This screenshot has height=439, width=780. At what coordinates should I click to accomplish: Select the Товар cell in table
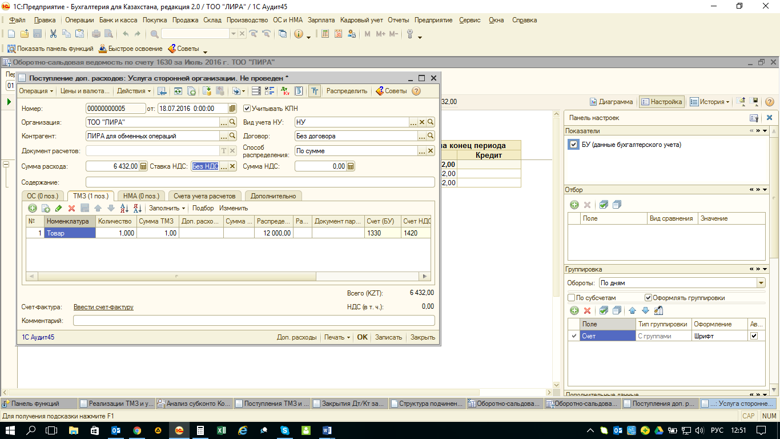pos(70,233)
